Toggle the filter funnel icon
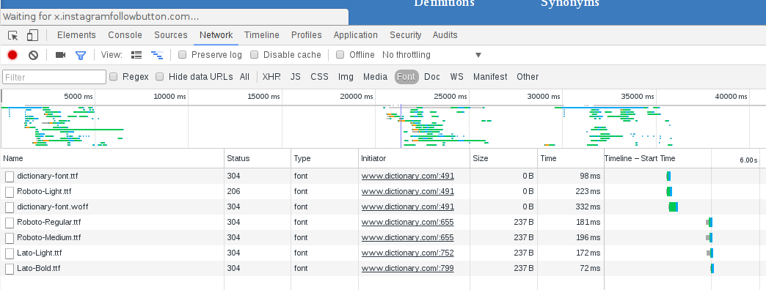 (81, 55)
